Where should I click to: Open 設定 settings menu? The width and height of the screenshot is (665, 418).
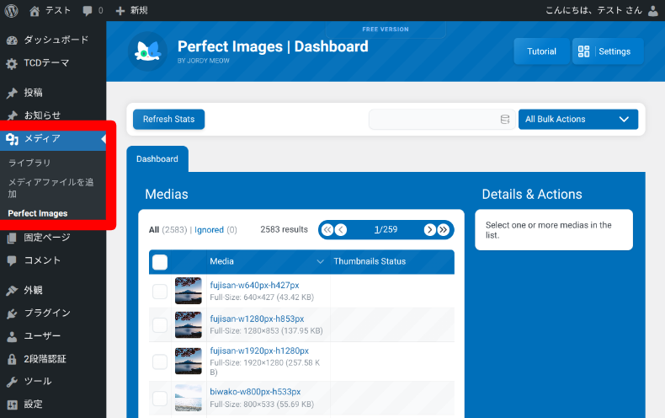point(53,405)
